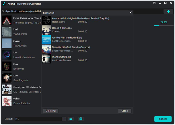175x125 pixels.
Task: Click the AudKit app logo icon
Action: coord(4,4)
